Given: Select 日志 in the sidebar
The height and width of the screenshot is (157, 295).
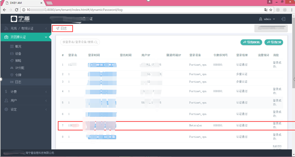Looking at the screenshot, I should [x=18, y=82].
